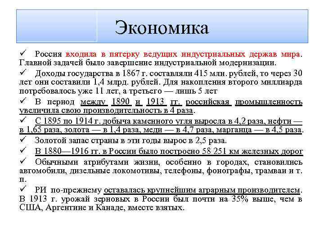Viewport: 324px width, 243px height.
Task: Click the checkmark bullet before "РИ по-прежнему"
Action: 23,189
